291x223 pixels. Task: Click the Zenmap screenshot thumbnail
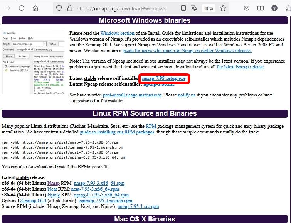click(x=33, y=62)
